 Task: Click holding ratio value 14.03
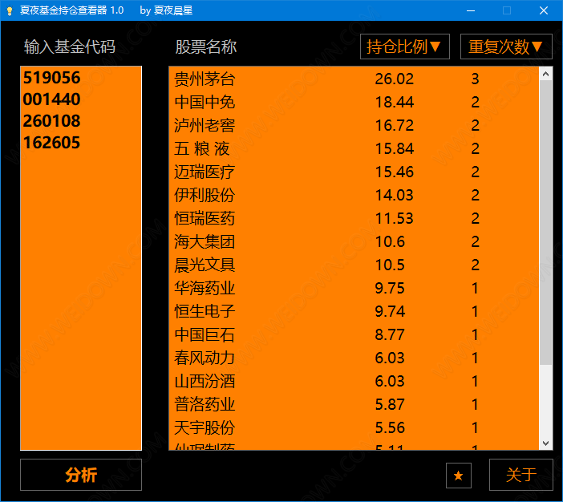(x=395, y=196)
